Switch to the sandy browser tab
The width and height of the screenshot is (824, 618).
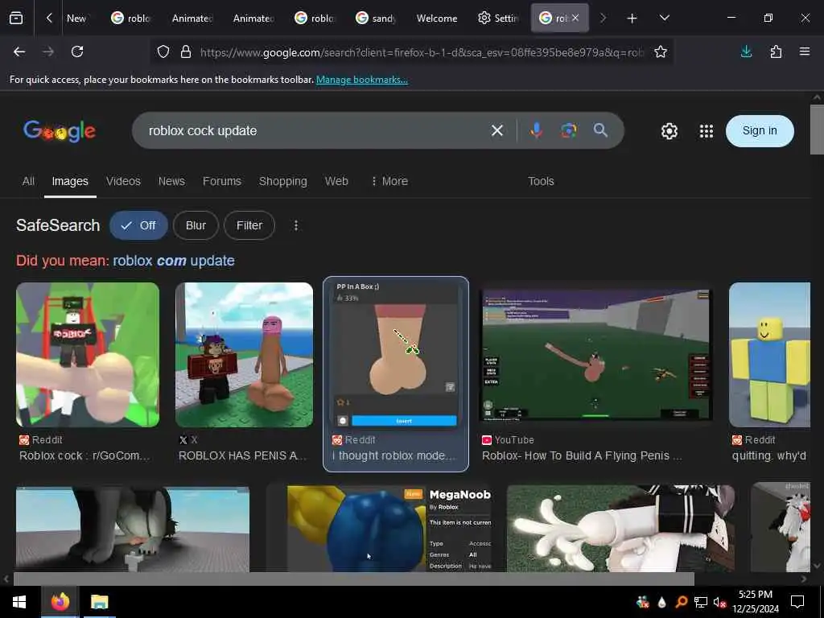375,19
